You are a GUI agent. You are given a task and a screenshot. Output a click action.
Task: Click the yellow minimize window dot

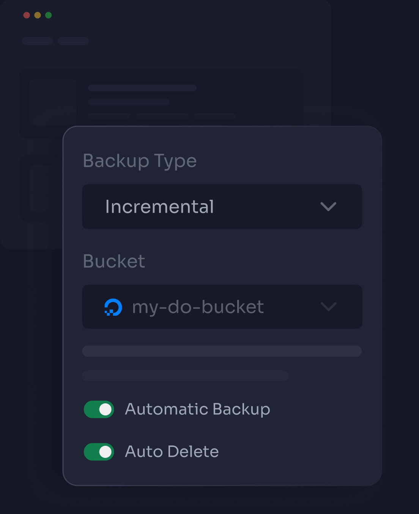(x=38, y=15)
